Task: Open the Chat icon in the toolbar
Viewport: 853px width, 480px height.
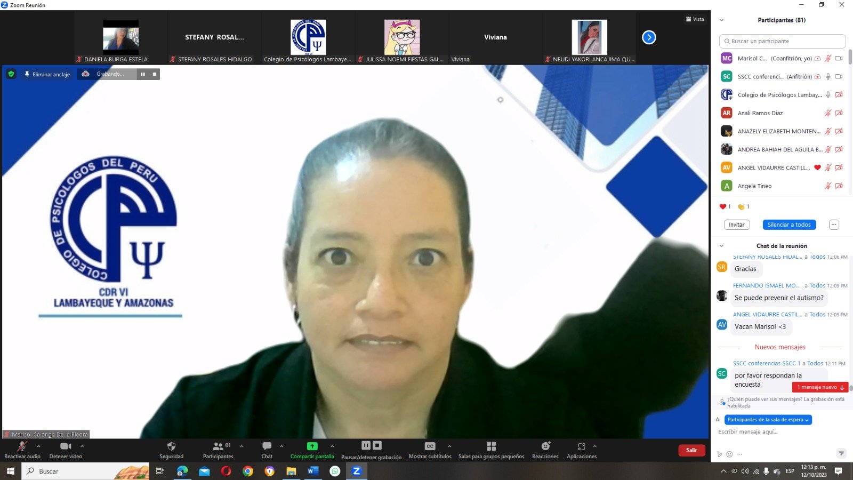Action: [267, 446]
